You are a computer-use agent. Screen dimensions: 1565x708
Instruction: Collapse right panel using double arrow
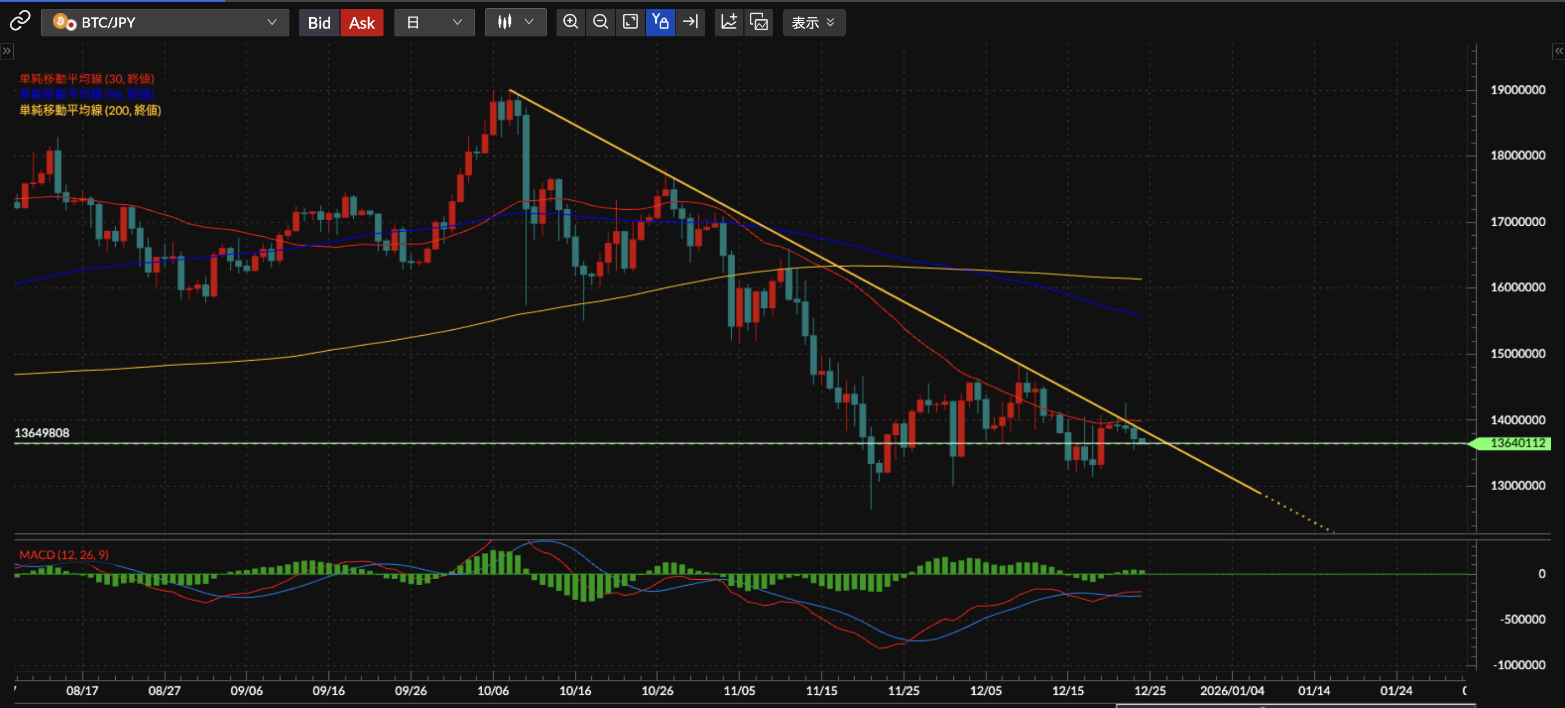[x=1558, y=51]
